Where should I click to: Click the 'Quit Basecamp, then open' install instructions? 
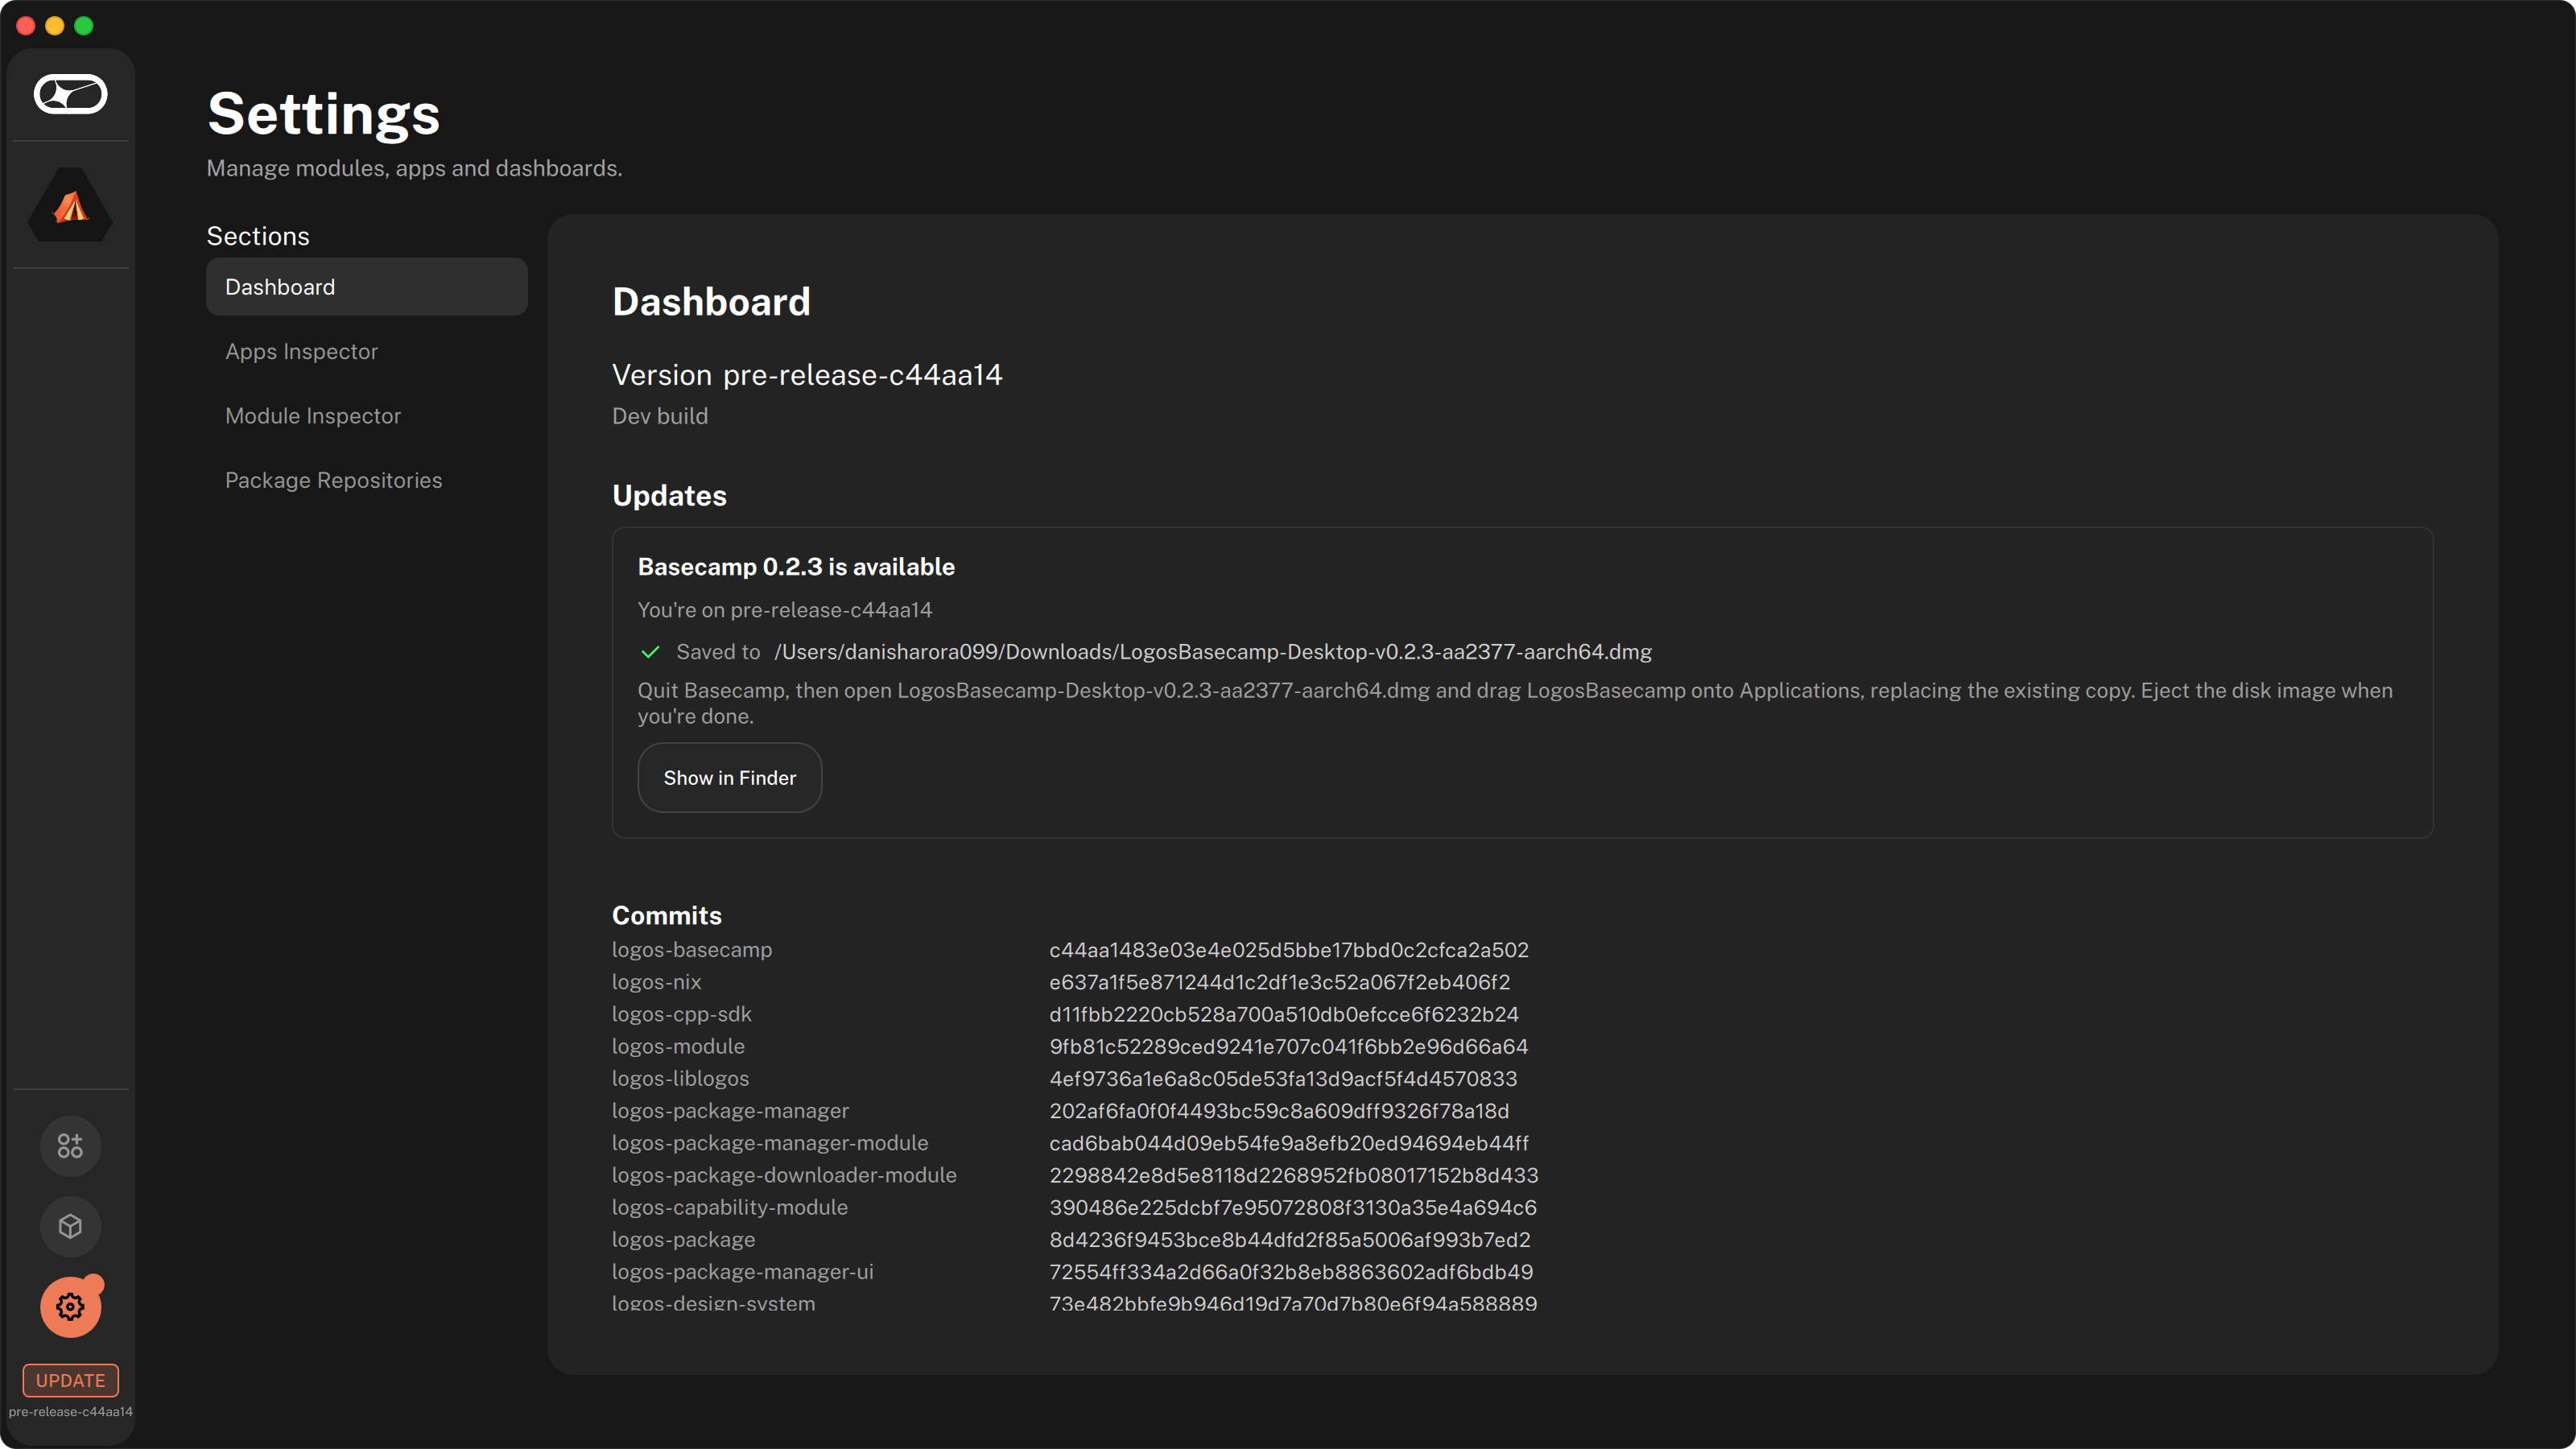coord(1515,703)
